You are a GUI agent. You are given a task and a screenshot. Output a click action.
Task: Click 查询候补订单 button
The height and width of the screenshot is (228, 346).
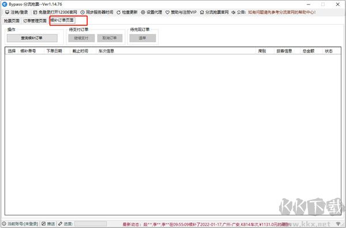click(x=32, y=38)
